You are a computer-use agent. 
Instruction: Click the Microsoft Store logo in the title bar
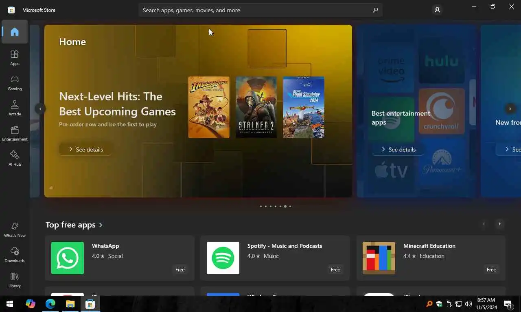click(11, 10)
